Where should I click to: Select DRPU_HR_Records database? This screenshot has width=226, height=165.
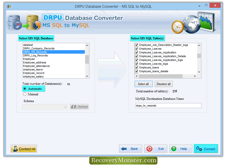(x=54, y=52)
